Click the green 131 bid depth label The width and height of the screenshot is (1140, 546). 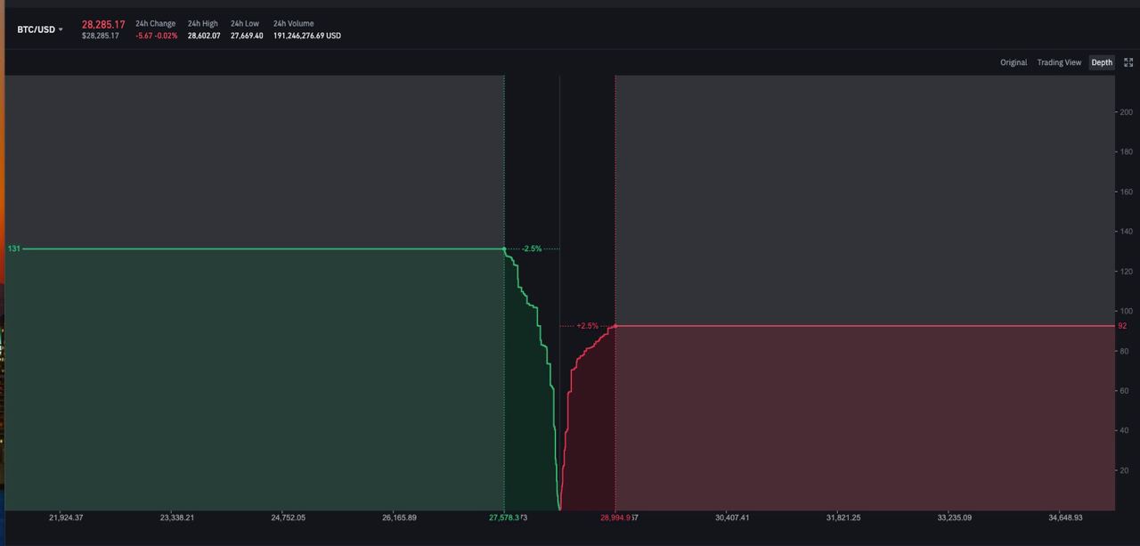click(x=14, y=249)
